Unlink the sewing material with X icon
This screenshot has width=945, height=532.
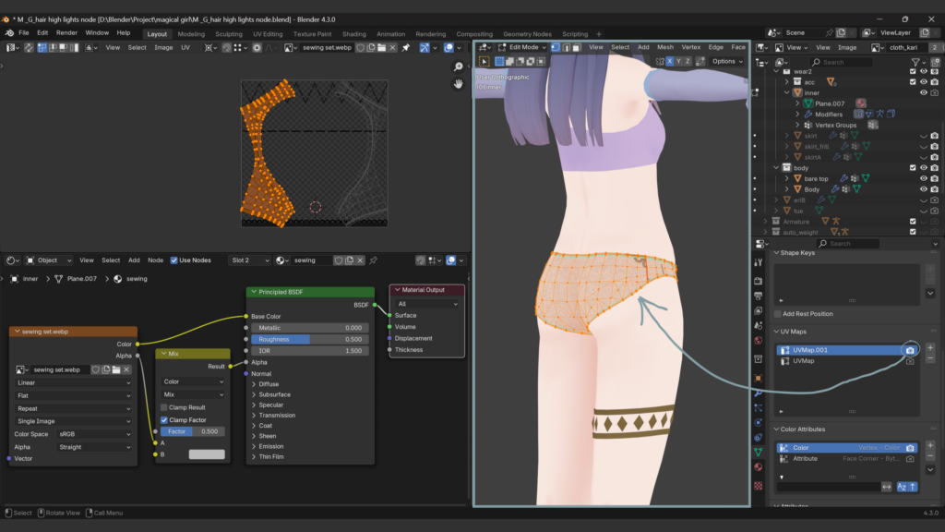[362, 260]
